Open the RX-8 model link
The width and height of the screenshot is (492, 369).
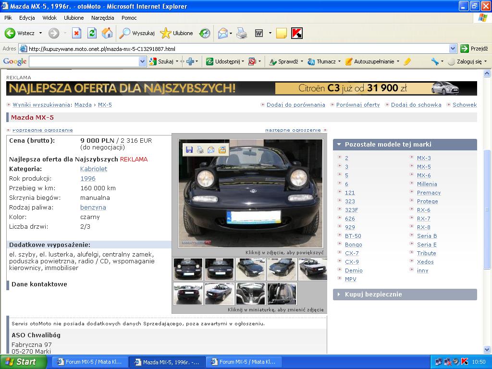[423, 227]
